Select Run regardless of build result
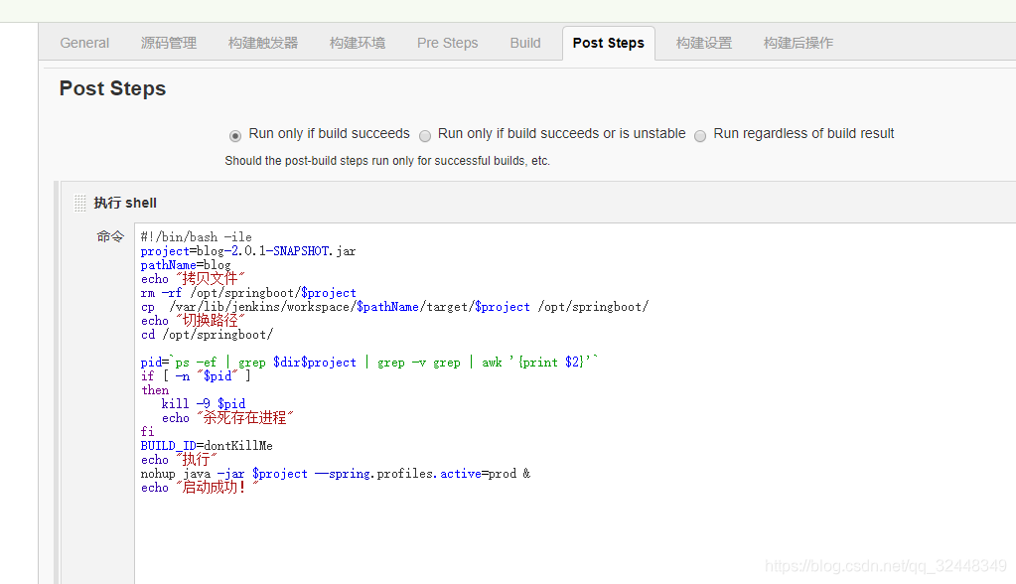The image size is (1016, 584). pos(700,135)
